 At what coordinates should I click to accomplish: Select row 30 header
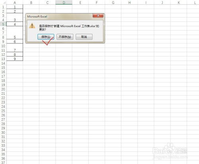(x=3, y=133)
